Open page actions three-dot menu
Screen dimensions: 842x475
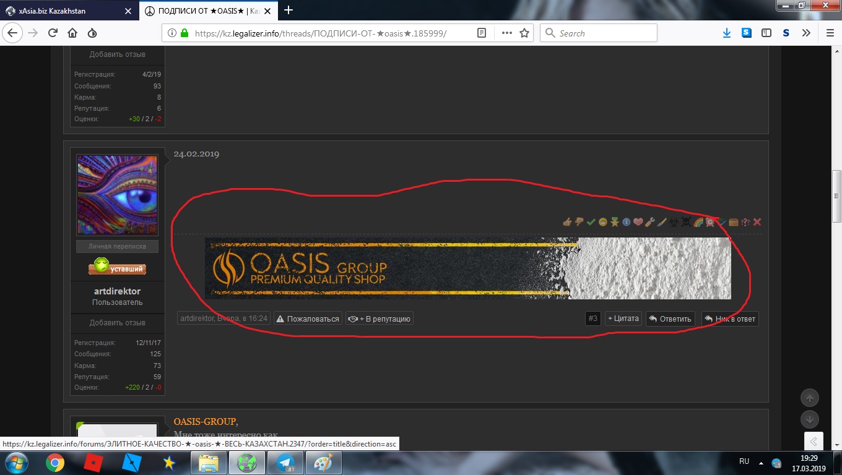pyautogui.click(x=506, y=33)
